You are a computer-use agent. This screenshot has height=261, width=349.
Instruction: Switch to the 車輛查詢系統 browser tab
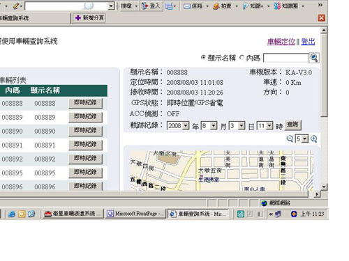pos(35,18)
